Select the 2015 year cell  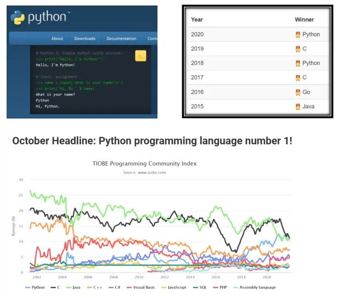[x=197, y=106]
